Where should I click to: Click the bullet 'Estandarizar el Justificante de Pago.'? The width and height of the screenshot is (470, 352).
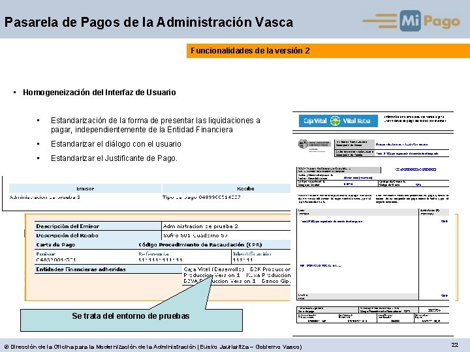114,158
